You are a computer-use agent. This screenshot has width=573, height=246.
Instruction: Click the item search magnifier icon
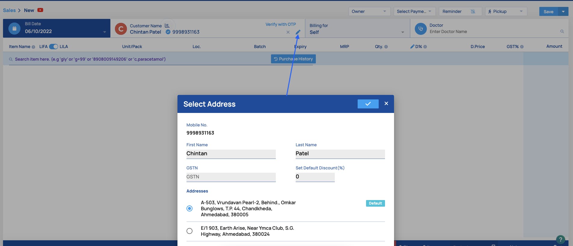pos(11,59)
